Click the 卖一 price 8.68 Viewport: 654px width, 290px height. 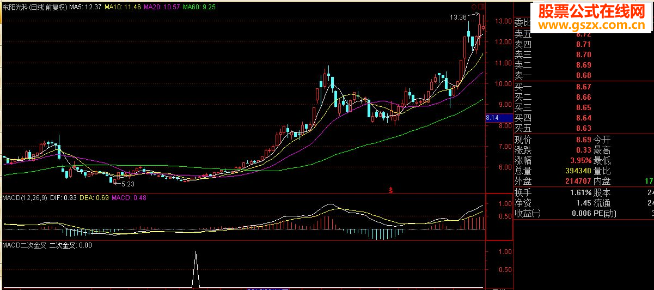pyautogui.click(x=583, y=75)
